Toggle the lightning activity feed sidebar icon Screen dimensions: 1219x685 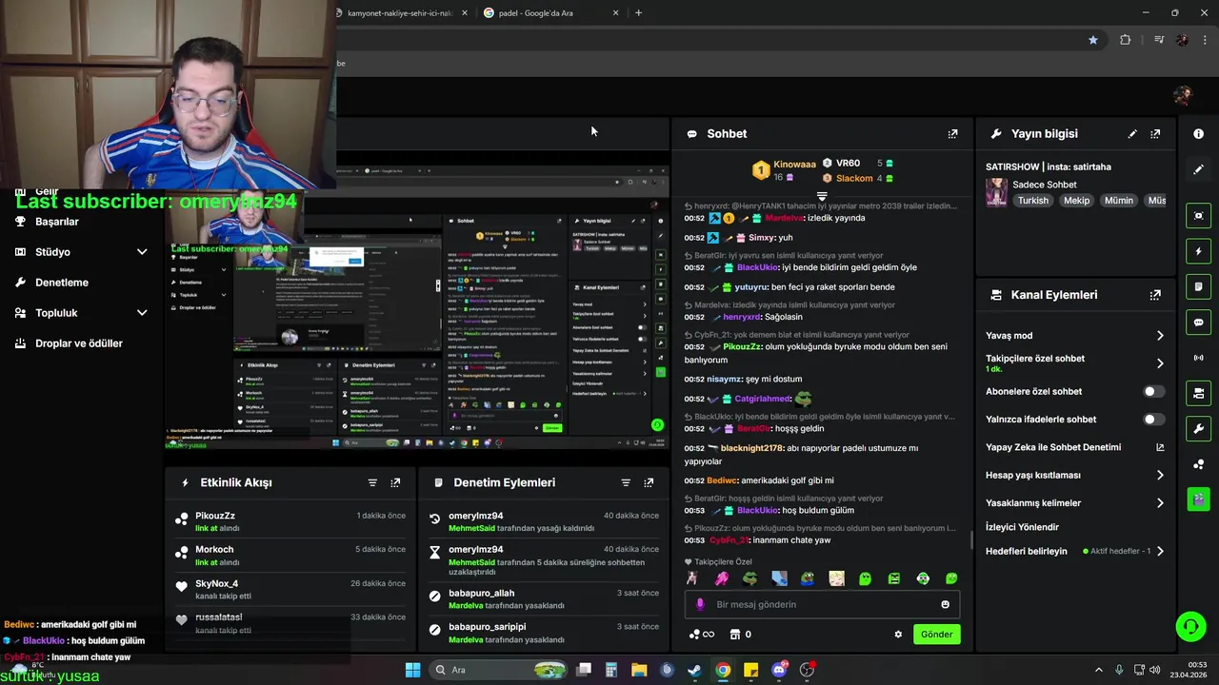[1198, 251]
